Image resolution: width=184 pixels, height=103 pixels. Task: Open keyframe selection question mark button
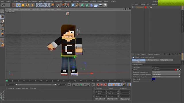pyautogui.click(x=105, y=85)
